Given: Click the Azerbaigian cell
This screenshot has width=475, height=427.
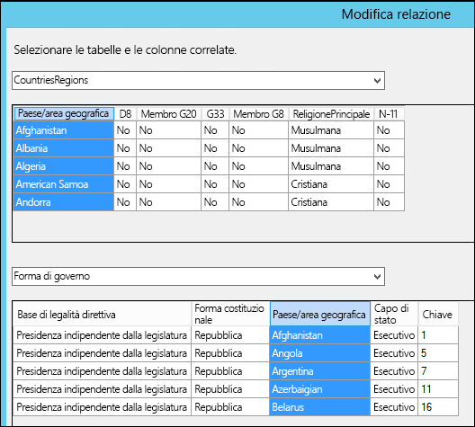Looking at the screenshot, I should [x=320, y=389].
